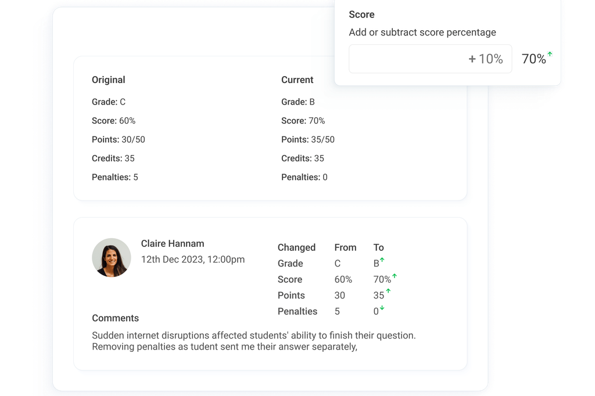The image size is (595, 396).
Task: Click the improvement arrow in the Grade change row
Action: point(382,260)
